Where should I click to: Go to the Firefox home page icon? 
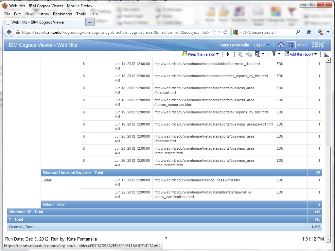[x=309, y=32]
